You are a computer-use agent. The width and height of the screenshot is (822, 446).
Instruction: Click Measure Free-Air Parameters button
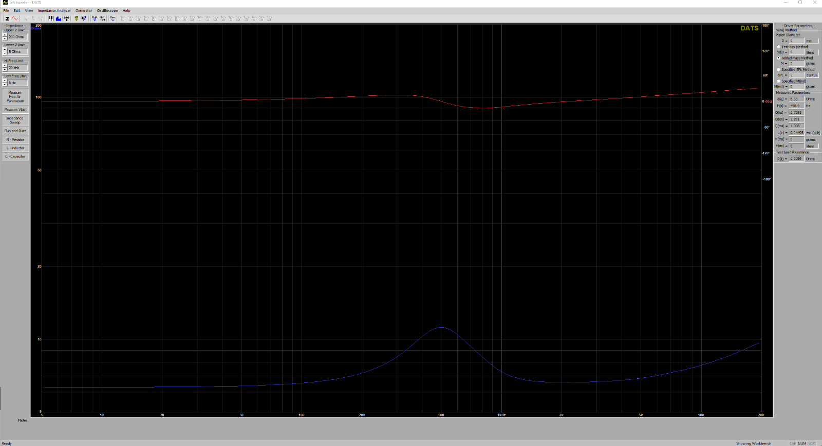(15, 97)
